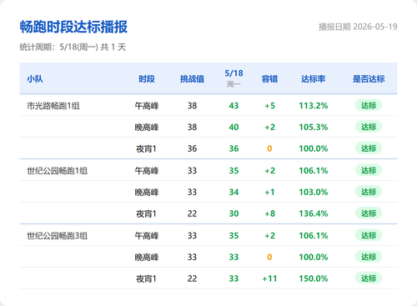Click the 达标 badge in the 136.4% row

pos(369,213)
